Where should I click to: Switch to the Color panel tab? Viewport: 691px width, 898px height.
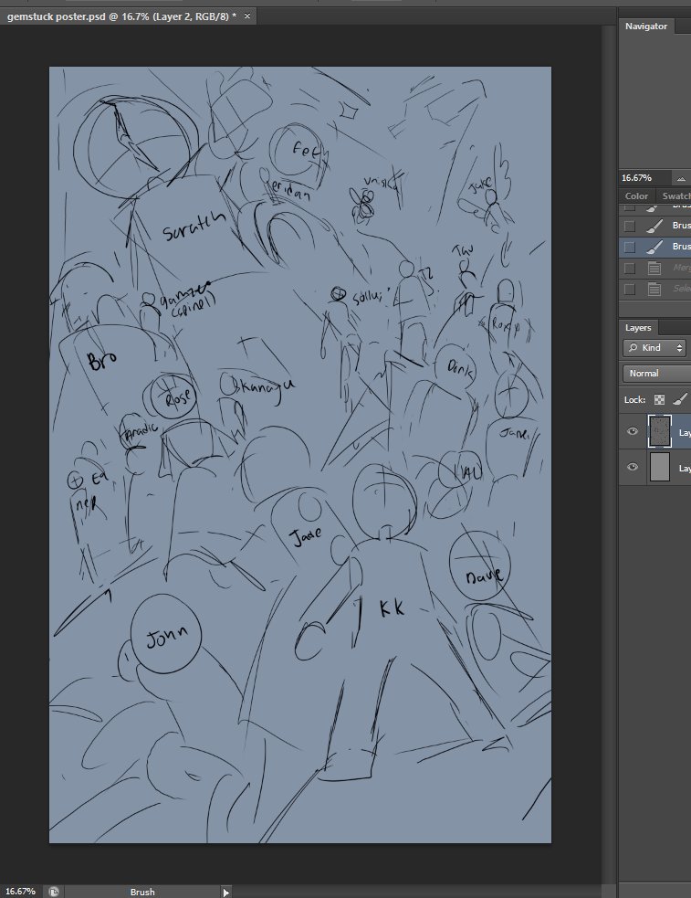pos(636,195)
